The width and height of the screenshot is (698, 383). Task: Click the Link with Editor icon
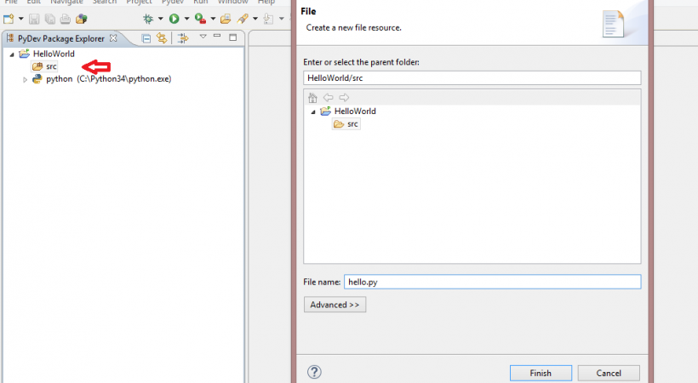tap(161, 38)
